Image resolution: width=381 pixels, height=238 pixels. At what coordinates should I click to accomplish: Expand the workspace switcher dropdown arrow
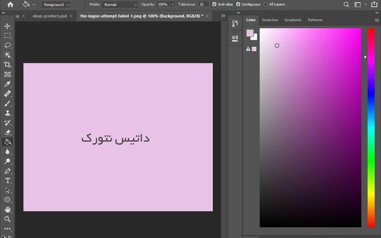365,4
